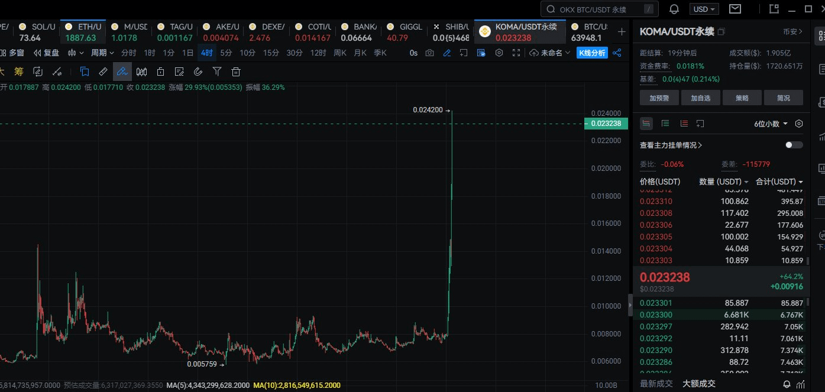Open the USD currency dropdown
Screen dimensions: 825x392
pyautogui.click(x=704, y=9)
